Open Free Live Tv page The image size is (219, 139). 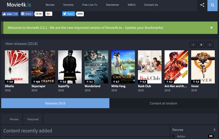pos(90,5)
